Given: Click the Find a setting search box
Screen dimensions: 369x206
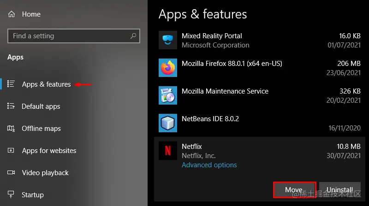Looking at the screenshot, I should point(74,36).
